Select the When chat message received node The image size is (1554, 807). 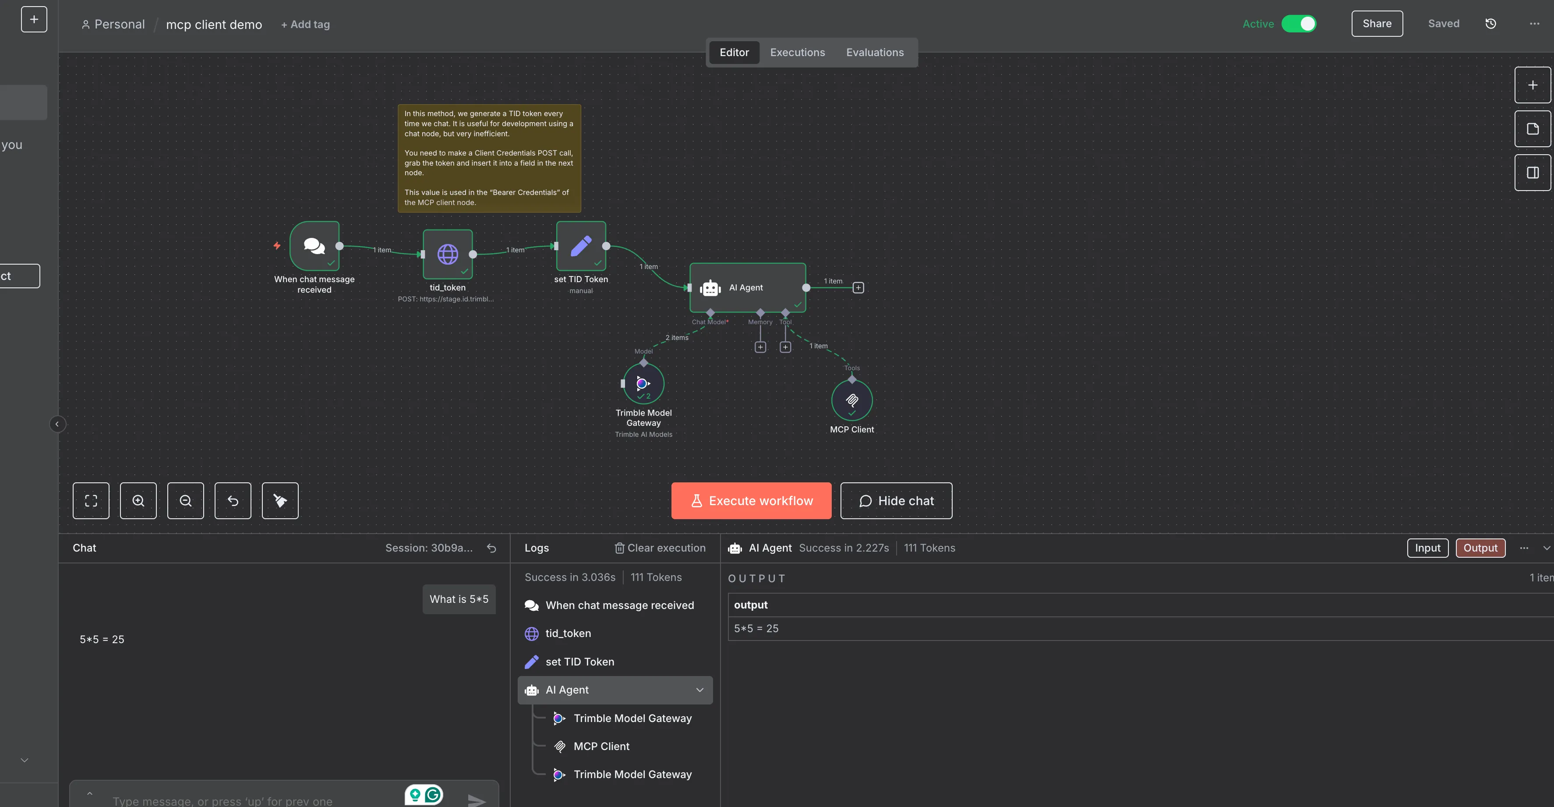pyautogui.click(x=314, y=246)
